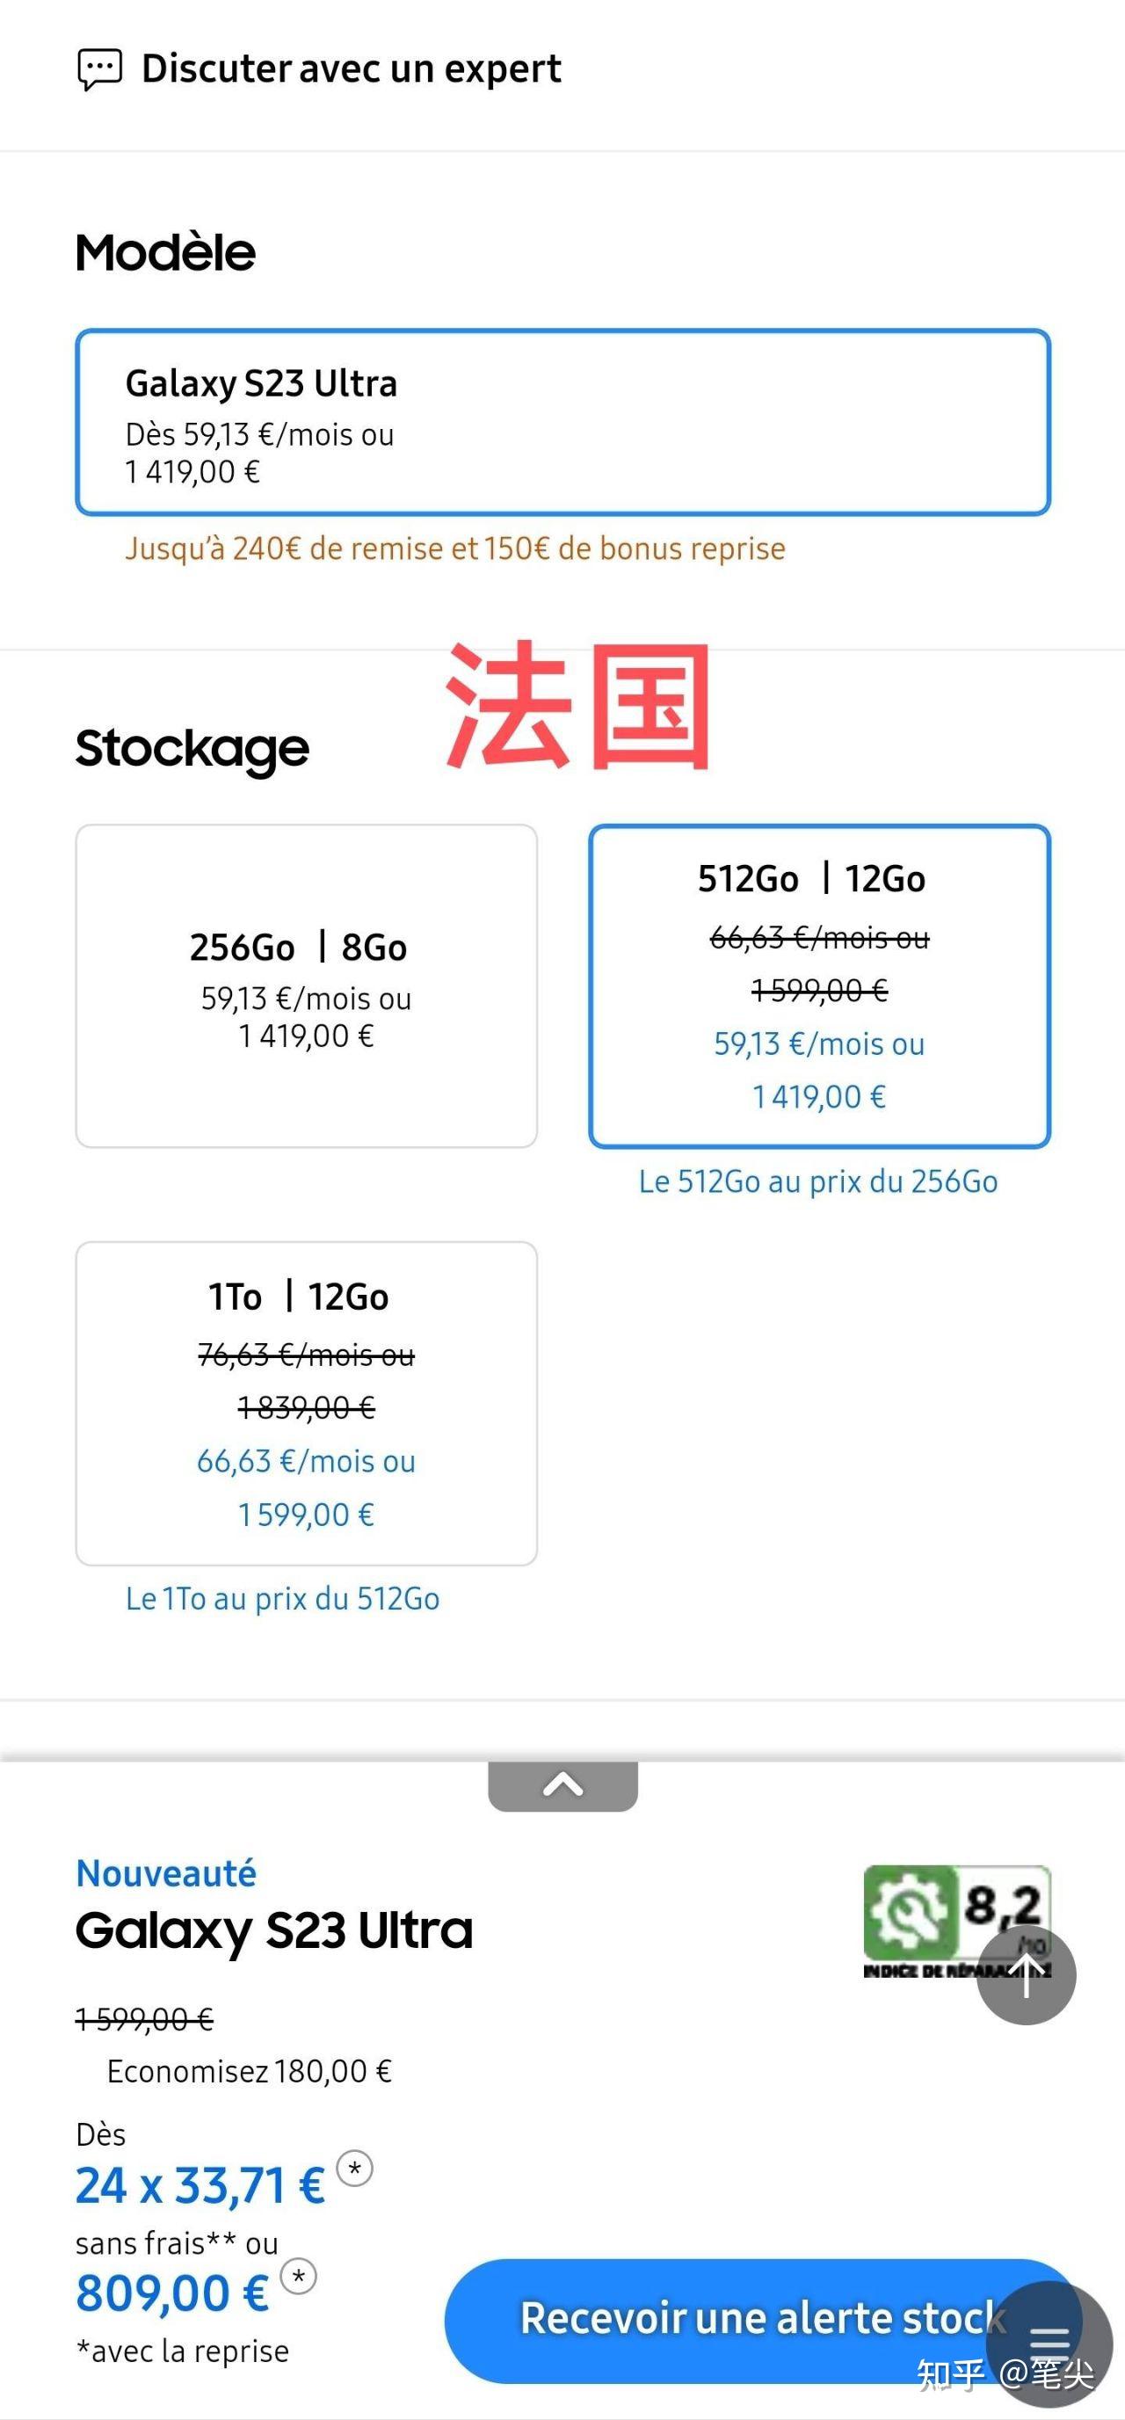Click asterisk info icon beside 24 x 33,71 €
1125x2420 pixels.
(355, 2169)
